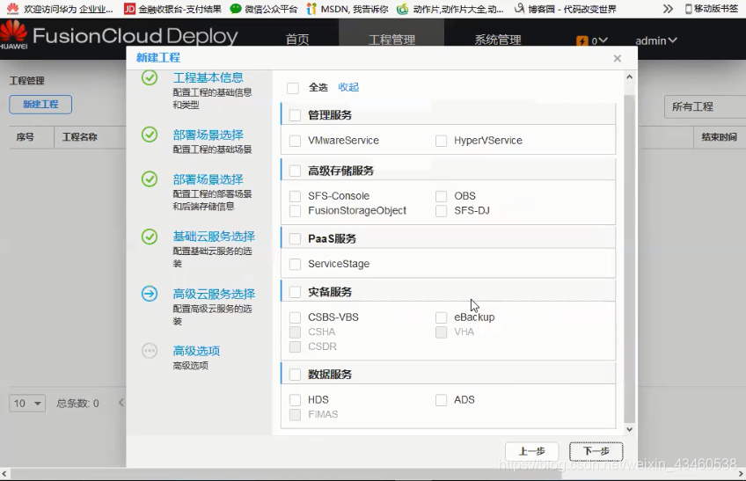
Task: Select the 工程基本信息 wizard step
Action: tap(208, 77)
